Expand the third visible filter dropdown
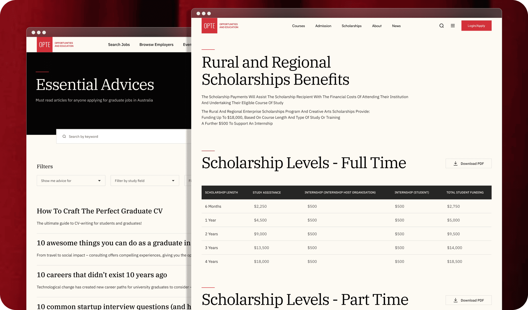 (x=188, y=181)
